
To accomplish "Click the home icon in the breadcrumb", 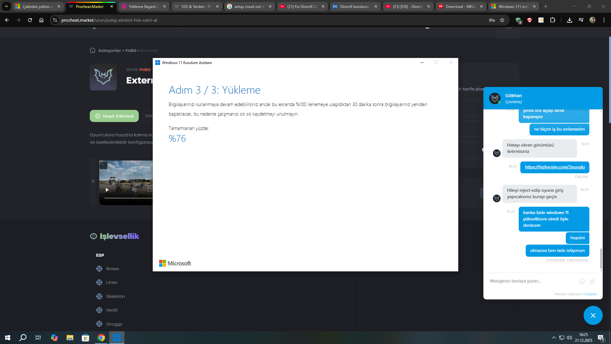I will click(x=93, y=50).
